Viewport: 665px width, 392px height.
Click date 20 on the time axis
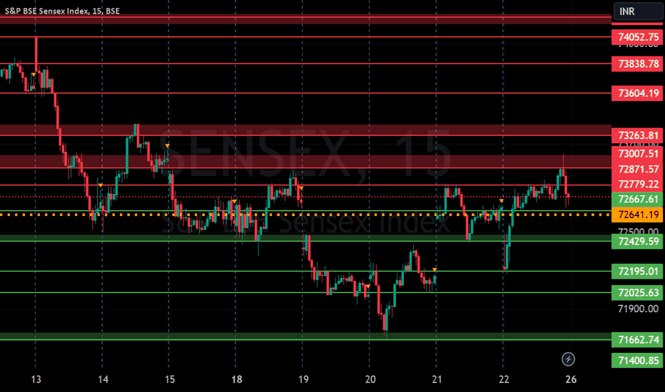(x=370, y=379)
